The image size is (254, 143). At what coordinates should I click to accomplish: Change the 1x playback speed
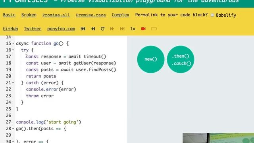click(x=133, y=29)
